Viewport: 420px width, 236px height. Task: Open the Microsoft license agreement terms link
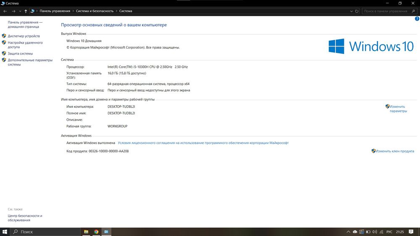pos(203,143)
